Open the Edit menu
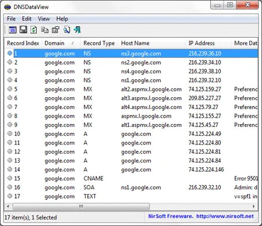This screenshot has height=226, width=262. click(27, 19)
